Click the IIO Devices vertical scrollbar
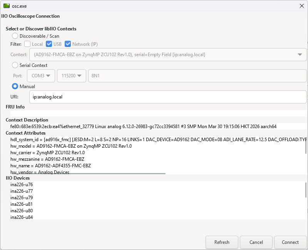Image resolution: width=308 pixels, height=250 pixels. click(x=306, y=190)
